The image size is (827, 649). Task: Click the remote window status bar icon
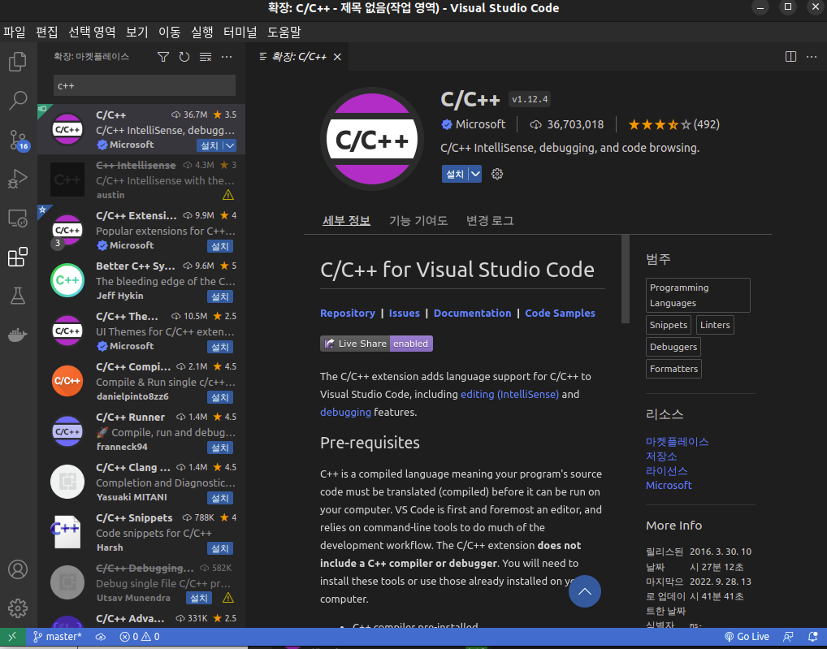click(x=12, y=637)
